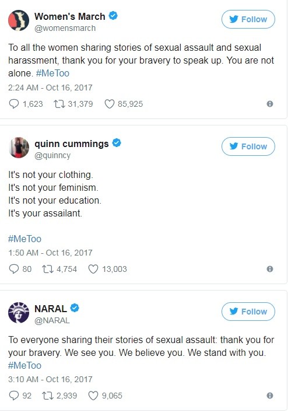The image size is (288, 416).
Task: Open the 3:10 AM - Oct 16, 2017 timestamp
Action: point(50,379)
